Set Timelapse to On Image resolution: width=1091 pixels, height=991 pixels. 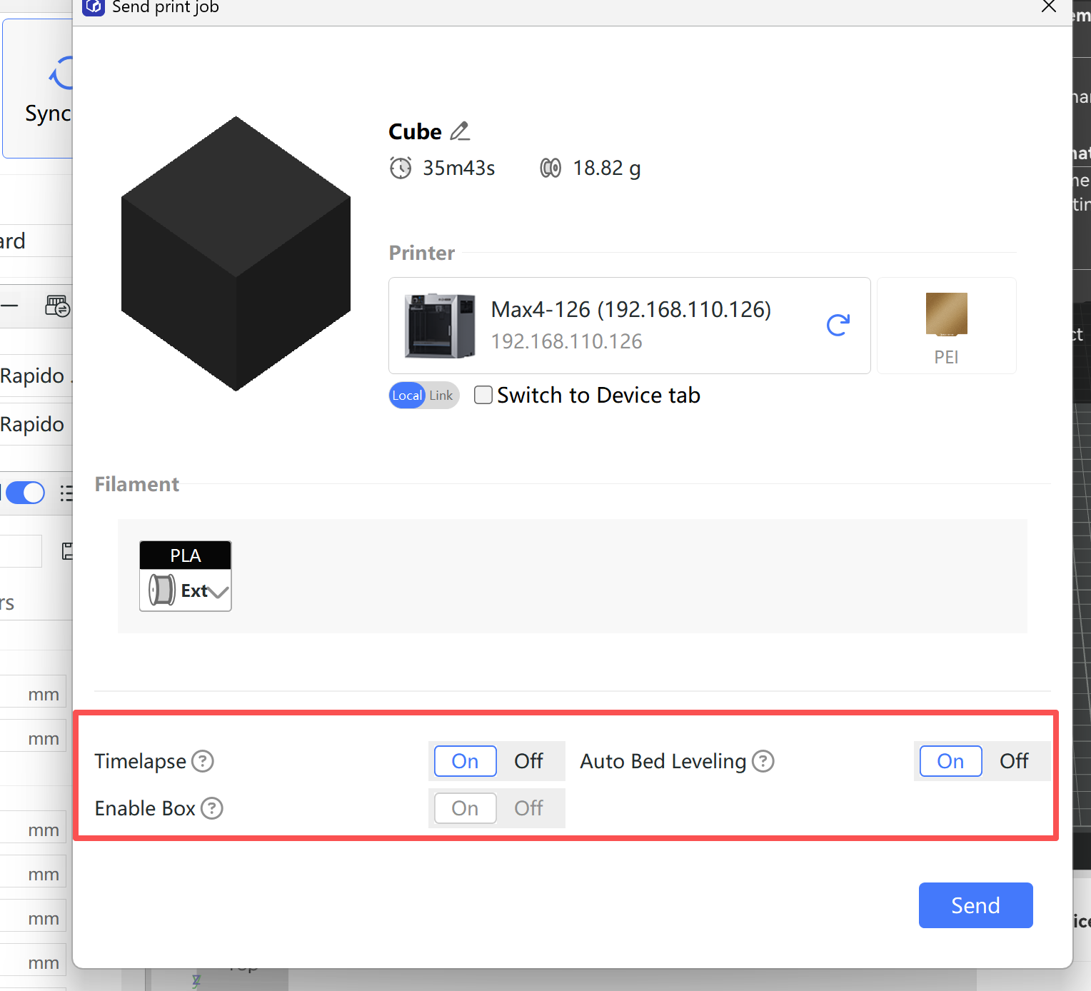[x=465, y=761]
